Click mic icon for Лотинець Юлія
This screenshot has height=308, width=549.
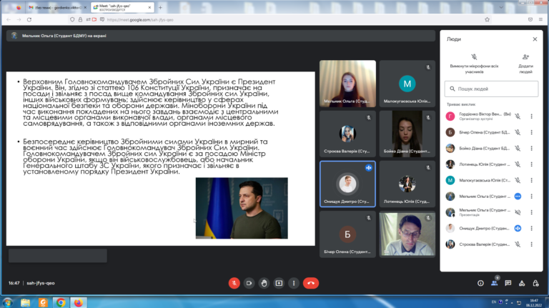click(518, 164)
